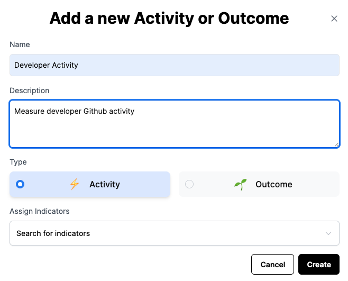Click the "Type" section label

(x=18, y=162)
